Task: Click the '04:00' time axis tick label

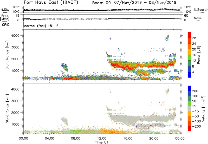Action: [x=49, y=139]
